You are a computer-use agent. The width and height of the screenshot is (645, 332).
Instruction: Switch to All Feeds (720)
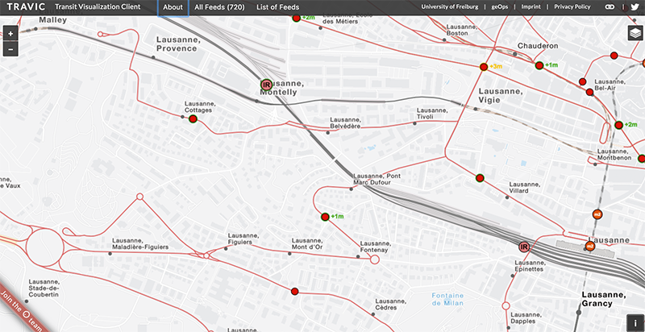tap(219, 7)
